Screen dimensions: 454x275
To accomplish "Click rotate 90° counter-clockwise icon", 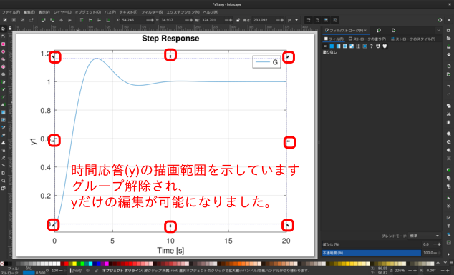I will point(43,20).
